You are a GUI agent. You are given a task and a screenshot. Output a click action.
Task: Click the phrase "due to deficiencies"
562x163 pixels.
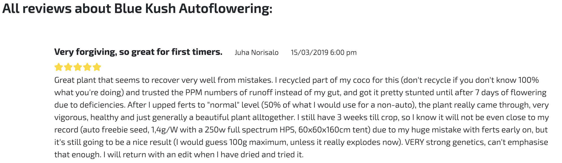point(90,105)
